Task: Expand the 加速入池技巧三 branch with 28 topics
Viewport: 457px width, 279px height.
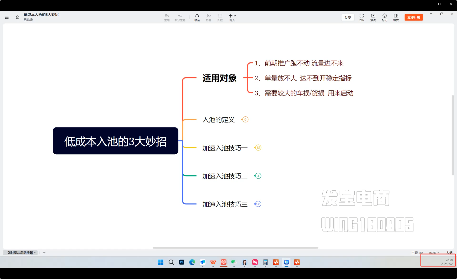Action: click(x=258, y=204)
